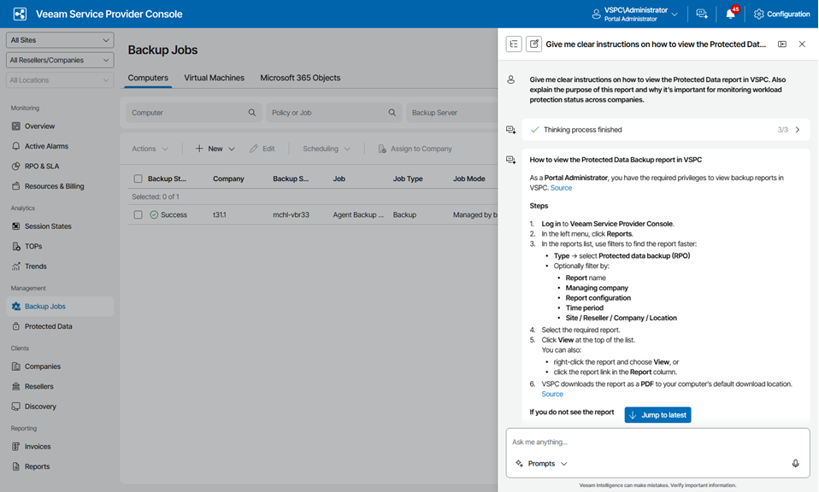The image size is (819, 492).
Task: Expand the All Resellers/Companies dropdown
Action: pos(60,60)
